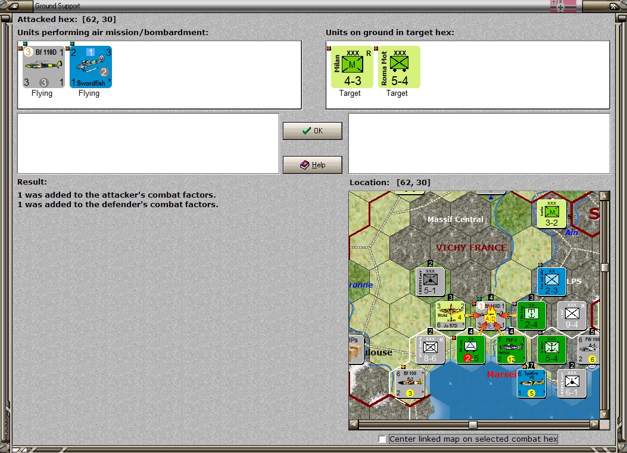
Task: Select the Roma Mot 5-4 target unit
Action: 399,67
